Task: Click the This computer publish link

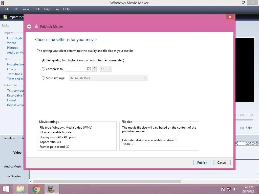Action: tap(15, 91)
